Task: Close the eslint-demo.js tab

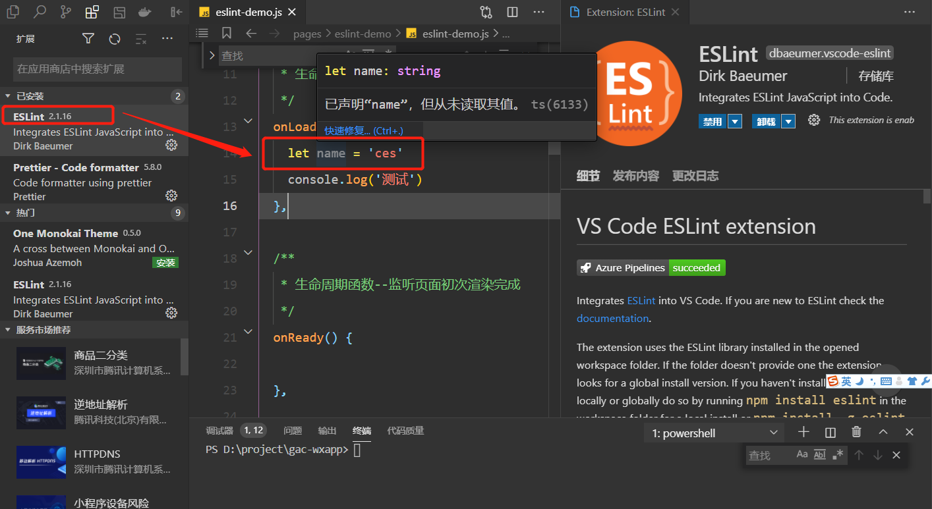Action: point(292,13)
